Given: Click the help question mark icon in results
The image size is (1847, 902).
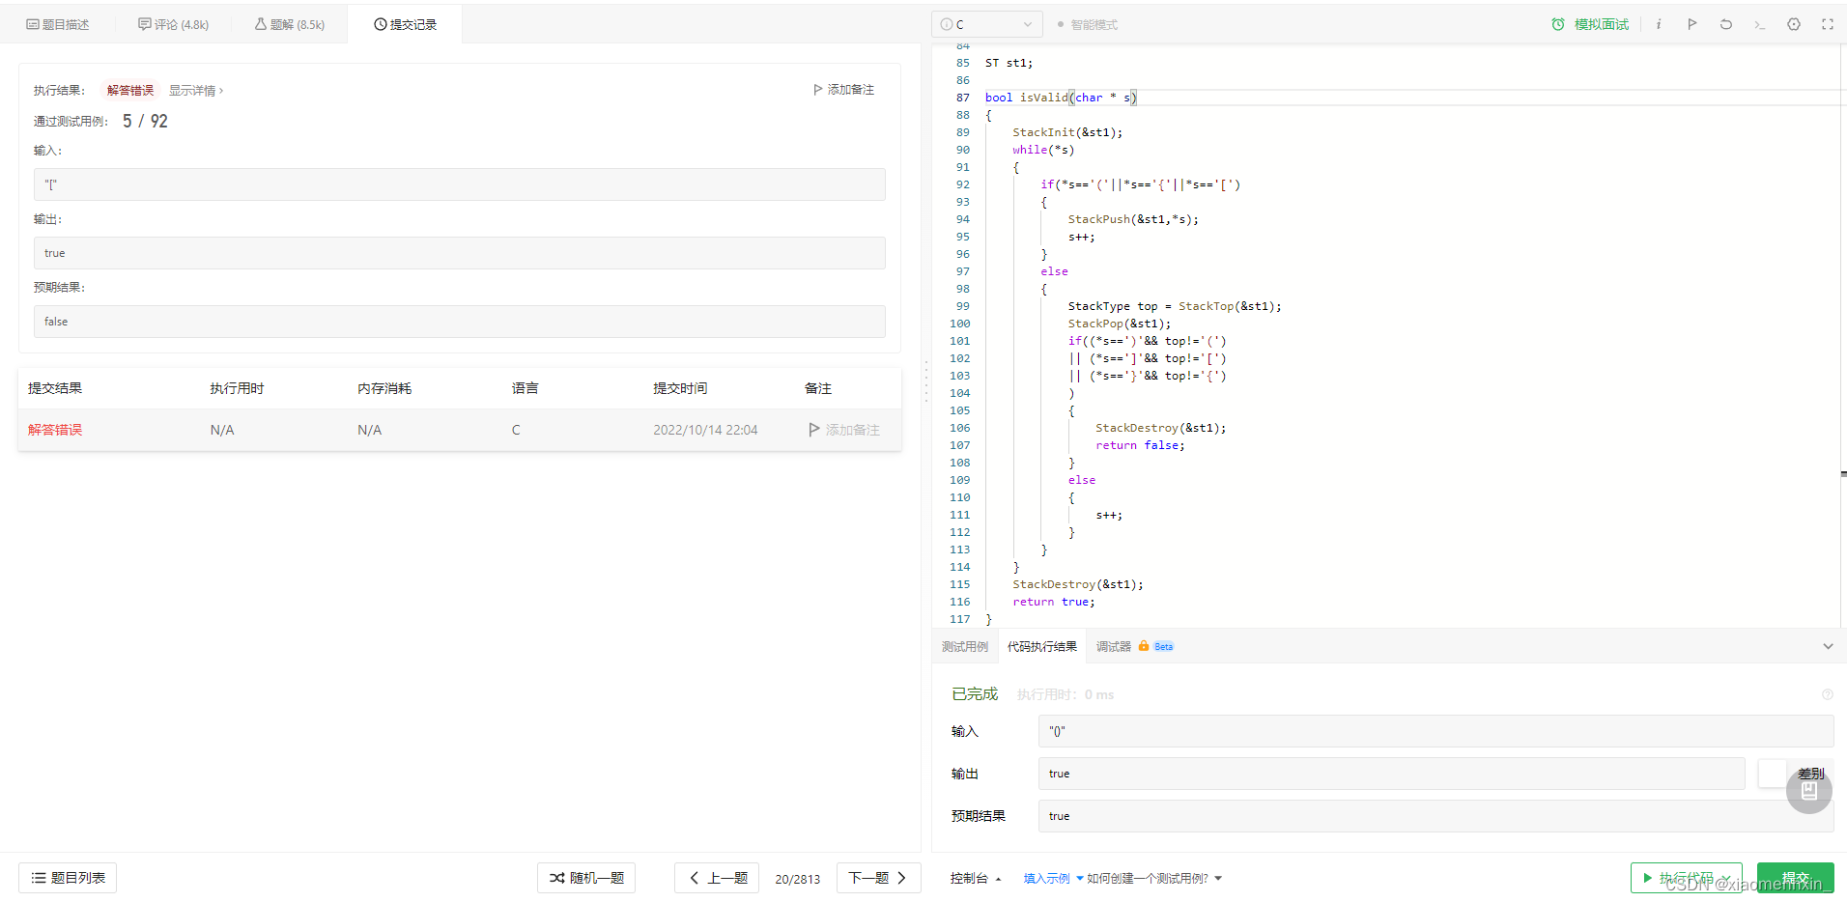Looking at the screenshot, I should 1828,694.
